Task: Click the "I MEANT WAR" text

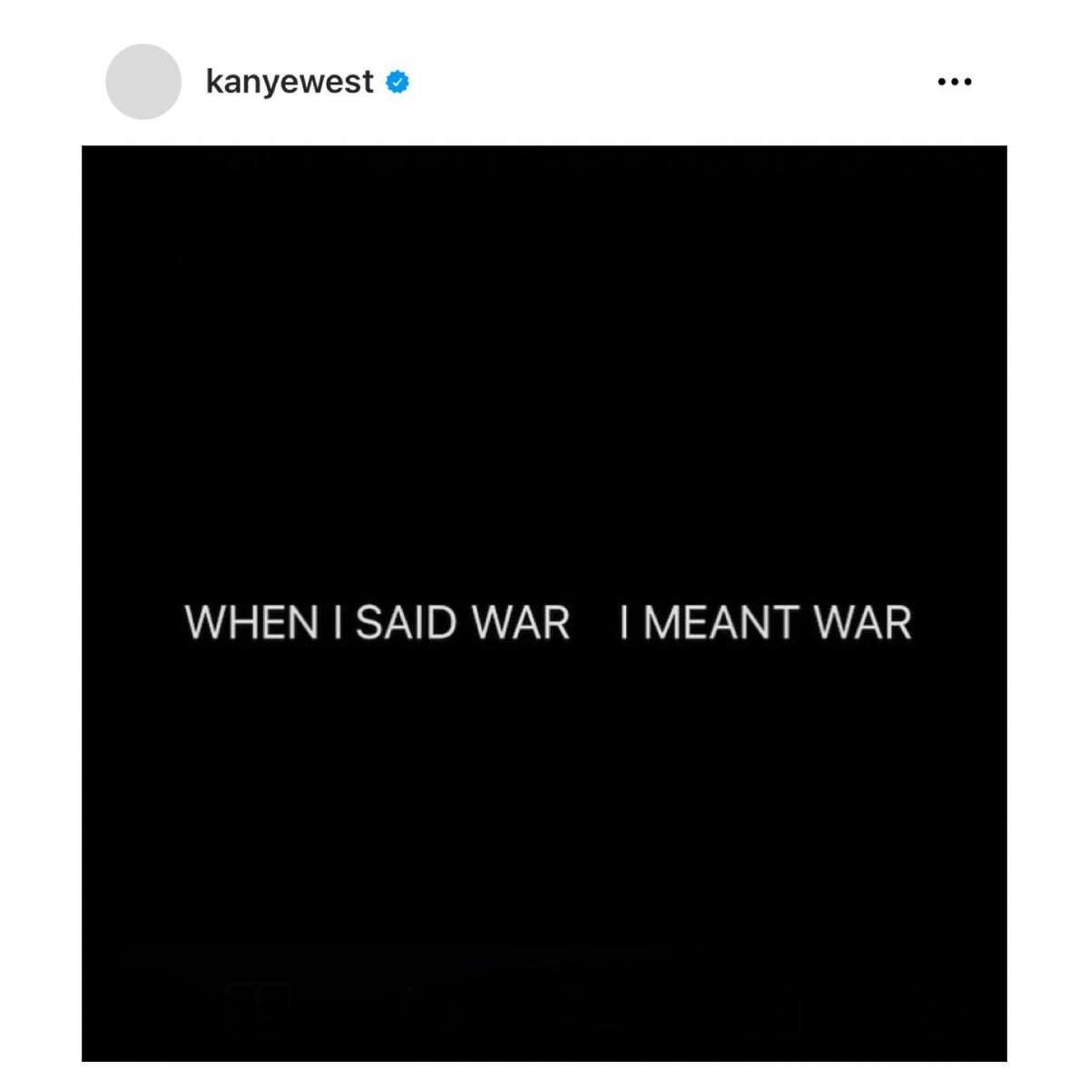Action: click(x=766, y=623)
